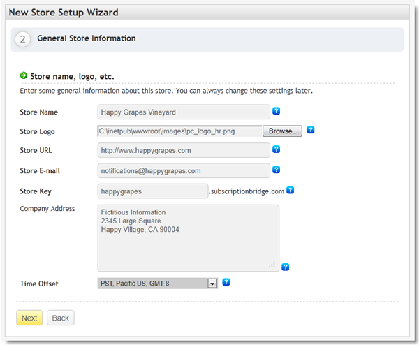Focus the Store Name text field
The height and width of the screenshot is (345, 419).
pos(184,112)
